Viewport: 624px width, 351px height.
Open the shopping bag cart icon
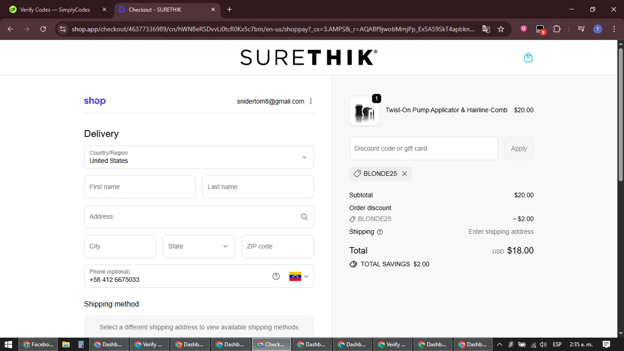pos(528,57)
